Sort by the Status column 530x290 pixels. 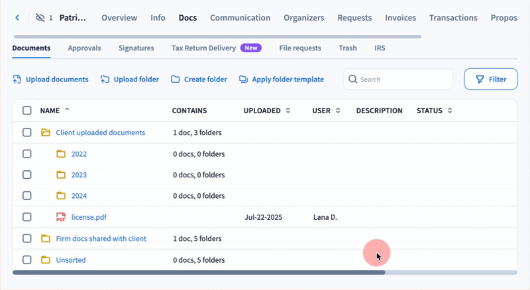pos(450,111)
